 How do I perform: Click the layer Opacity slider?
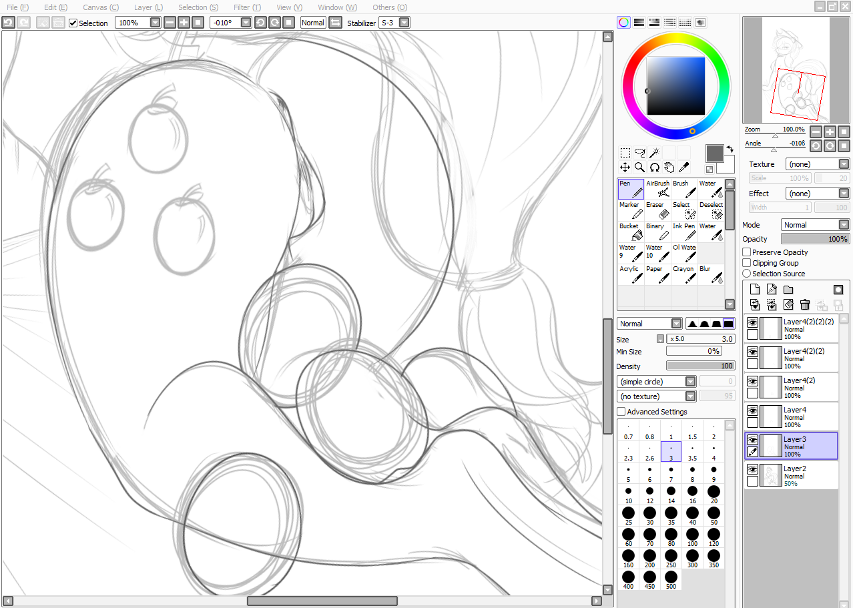tap(816, 239)
